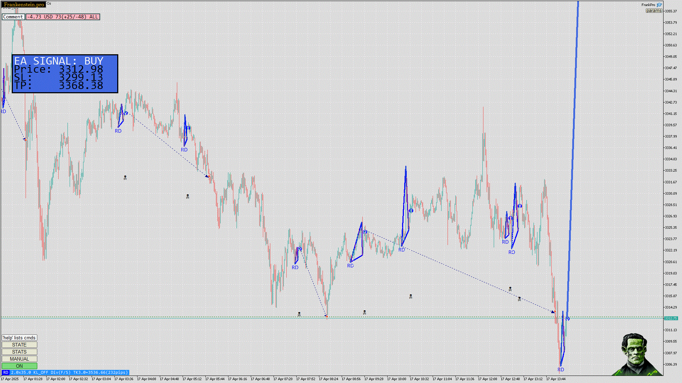Click the EA SIGNAL: BUY info panel
Screen dimensions: 682x383
(65, 74)
